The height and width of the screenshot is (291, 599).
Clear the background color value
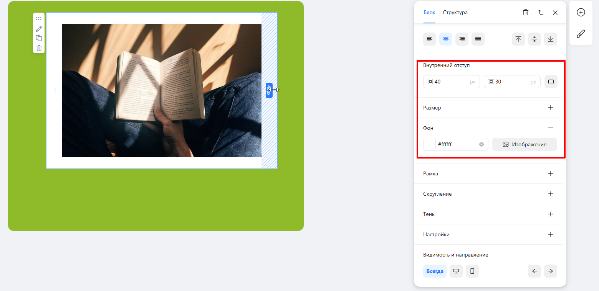click(x=482, y=144)
